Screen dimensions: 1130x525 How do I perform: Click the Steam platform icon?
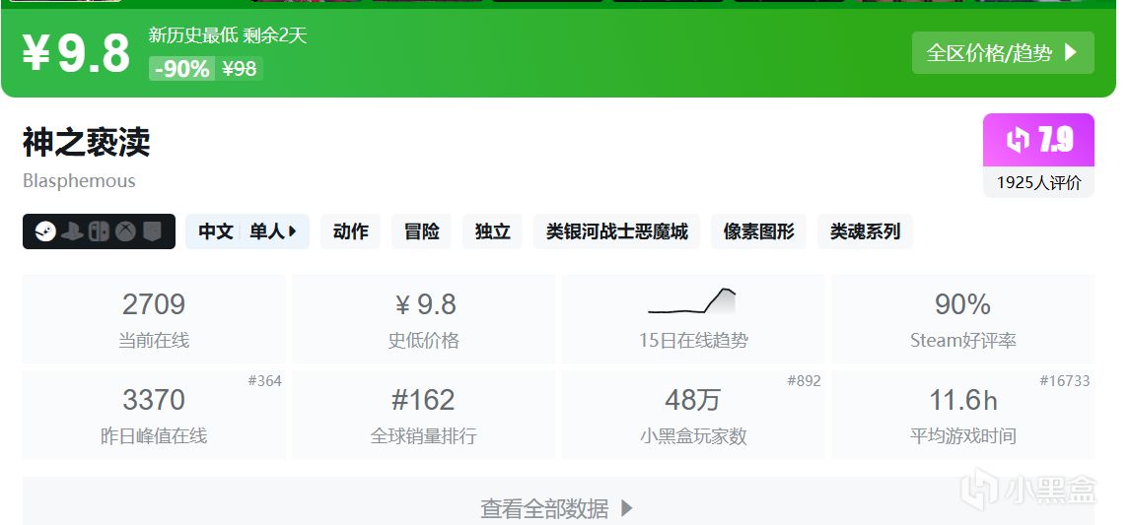tap(45, 231)
